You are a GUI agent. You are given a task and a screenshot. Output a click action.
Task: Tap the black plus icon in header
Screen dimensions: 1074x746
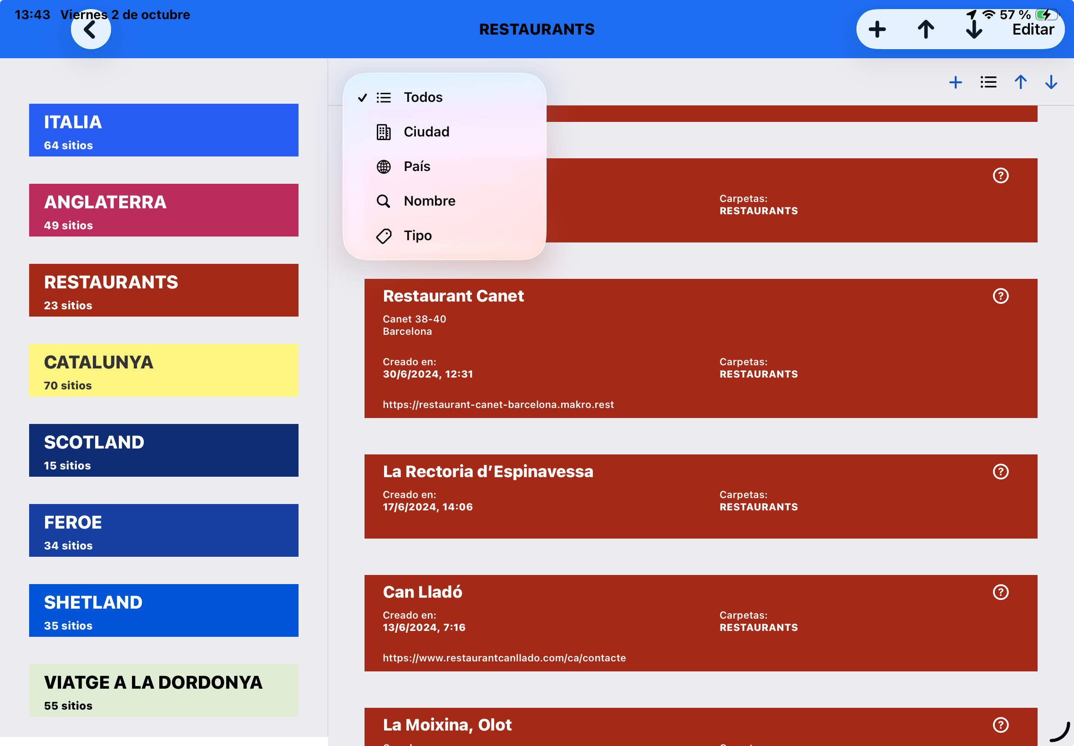point(877,30)
